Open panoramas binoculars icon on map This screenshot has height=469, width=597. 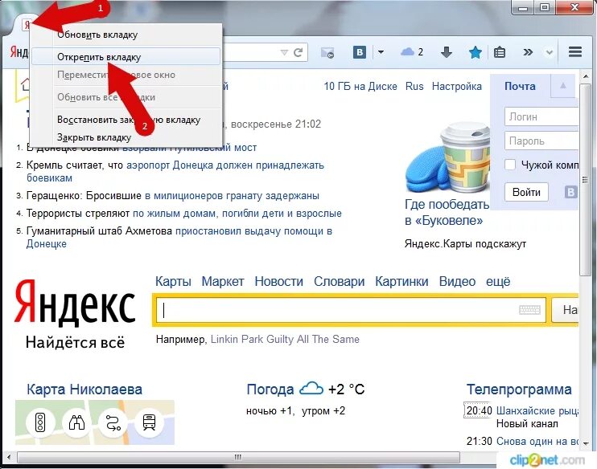(76, 422)
